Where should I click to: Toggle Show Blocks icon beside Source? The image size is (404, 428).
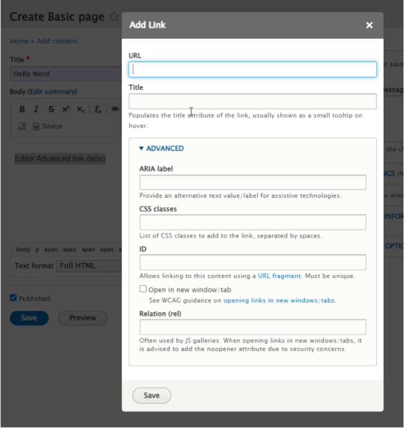pos(22,126)
